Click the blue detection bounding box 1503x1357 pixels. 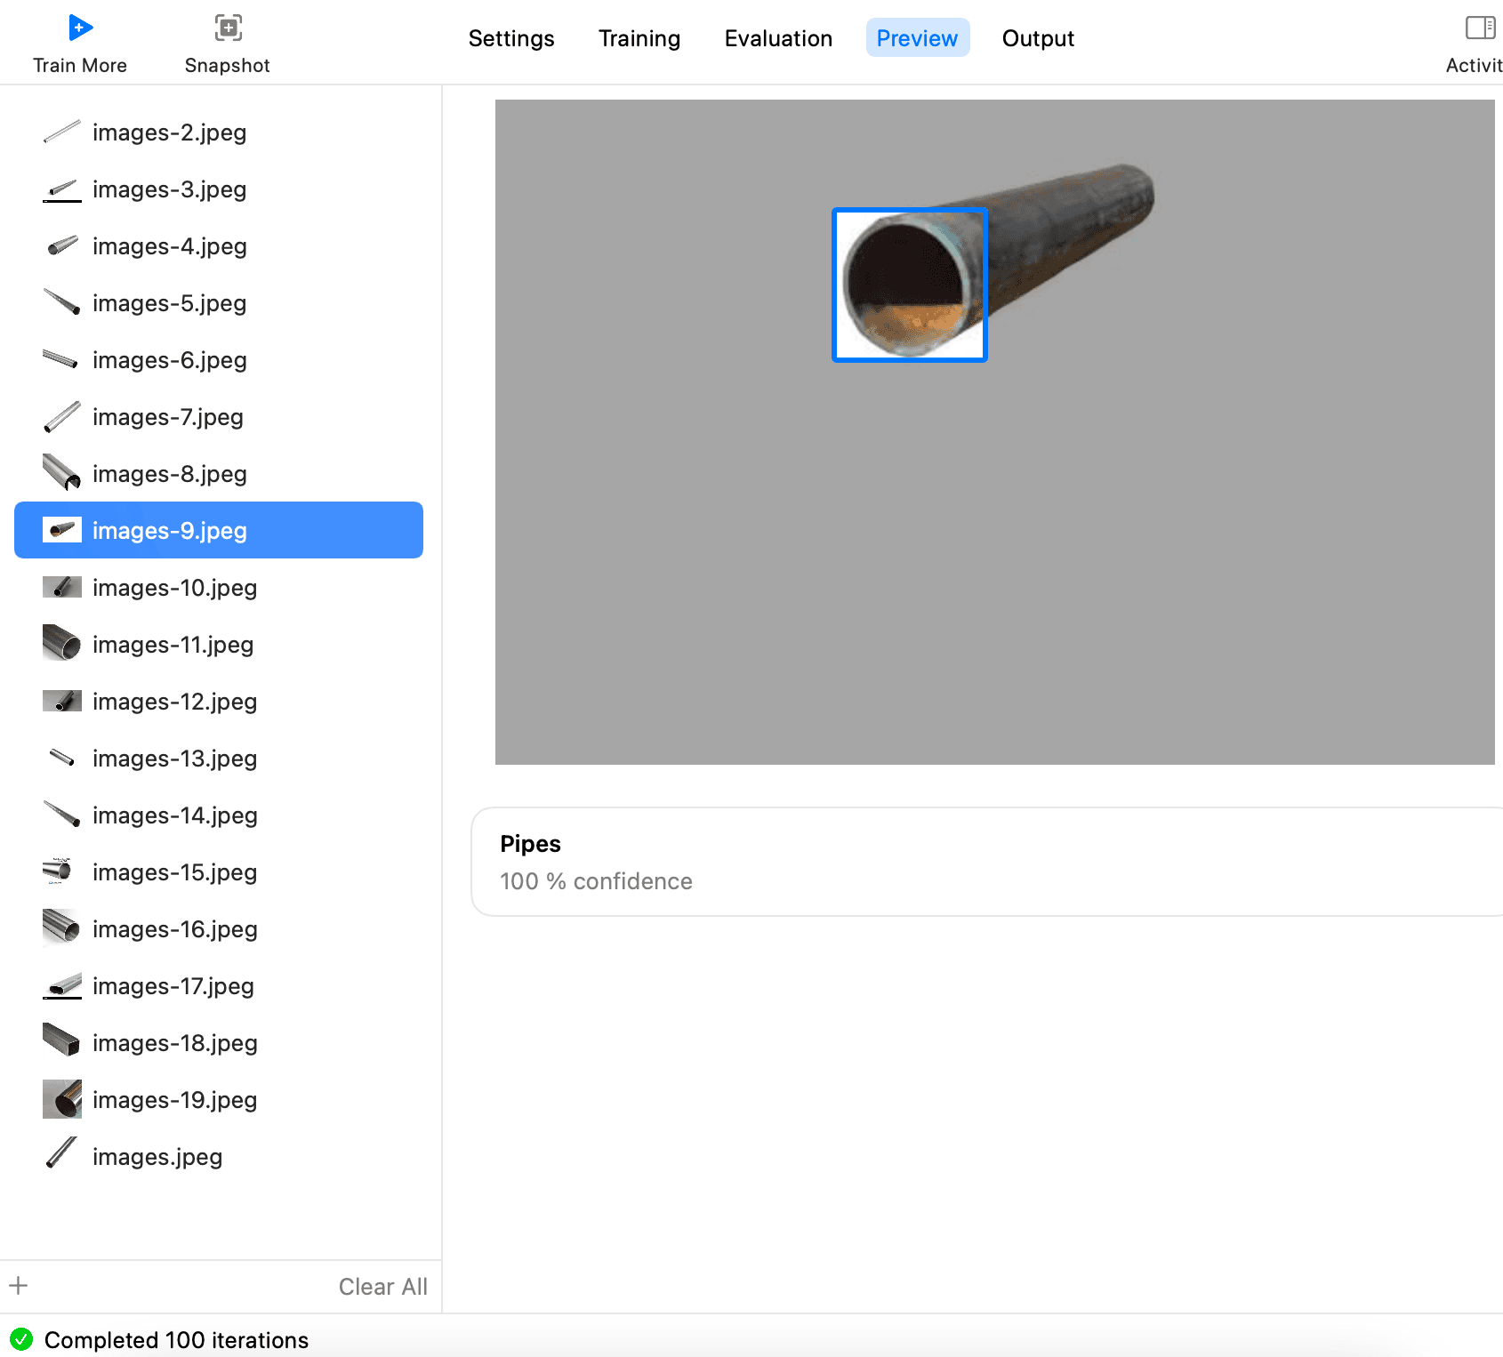point(910,285)
